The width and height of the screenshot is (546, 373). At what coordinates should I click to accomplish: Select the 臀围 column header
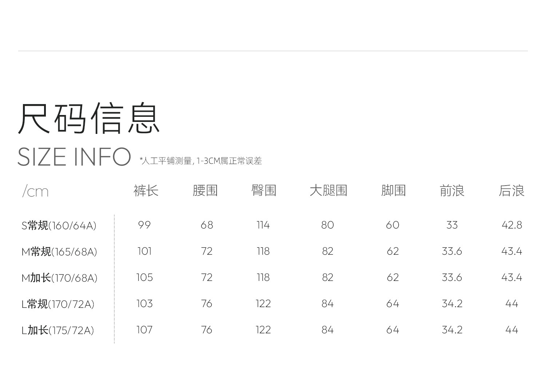point(264,190)
